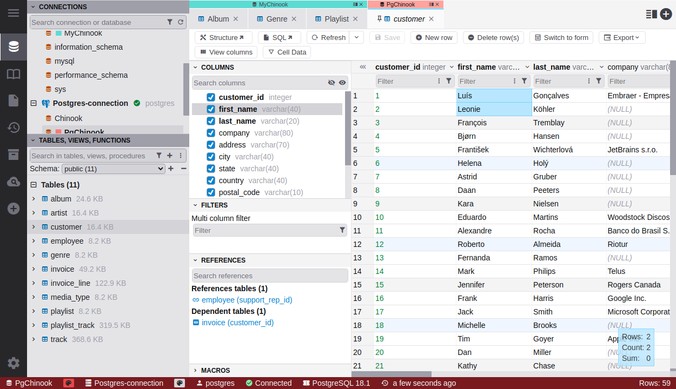Image resolution: width=676 pixels, height=389 pixels.
Task: Switch to the Playlist tab
Action: click(336, 19)
